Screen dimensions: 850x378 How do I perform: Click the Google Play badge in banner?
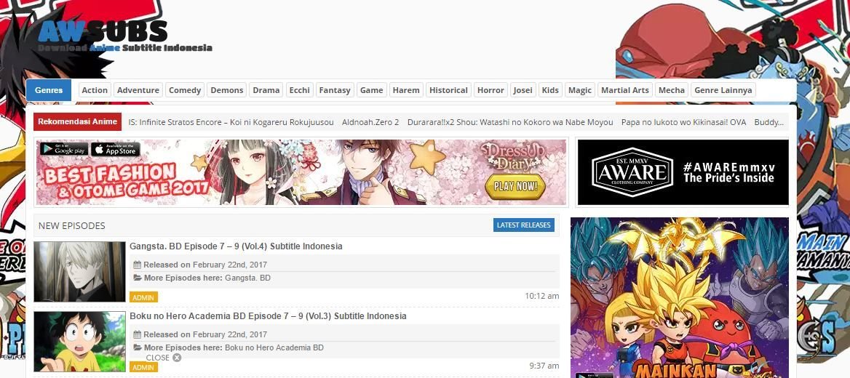[64, 149]
